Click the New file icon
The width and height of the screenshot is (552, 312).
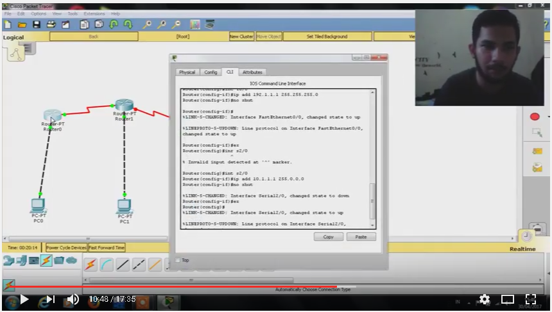(8, 24)
